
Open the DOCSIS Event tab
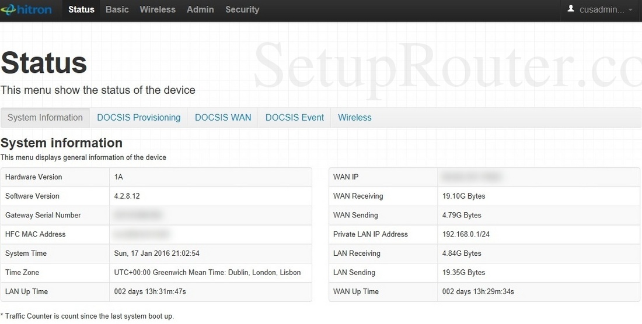[294, 118]
